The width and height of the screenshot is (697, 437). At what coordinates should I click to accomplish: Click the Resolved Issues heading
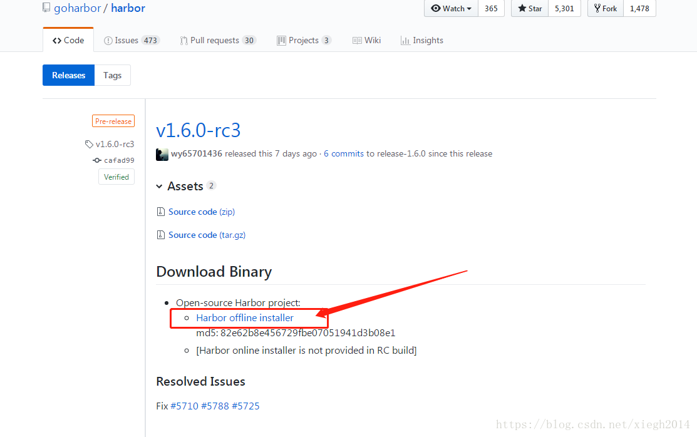coord(200,381)
